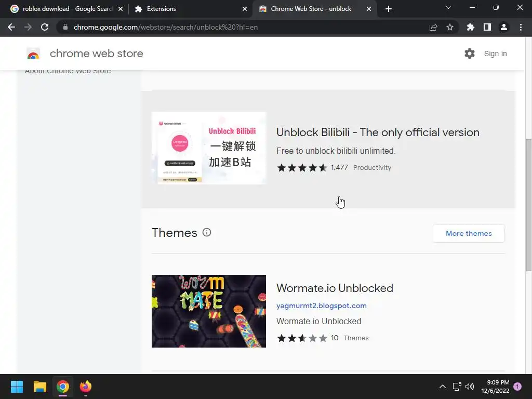This screenshot has width=532, height=399.
Task: Click the Productivity category label
Action: tap(372, 168)
